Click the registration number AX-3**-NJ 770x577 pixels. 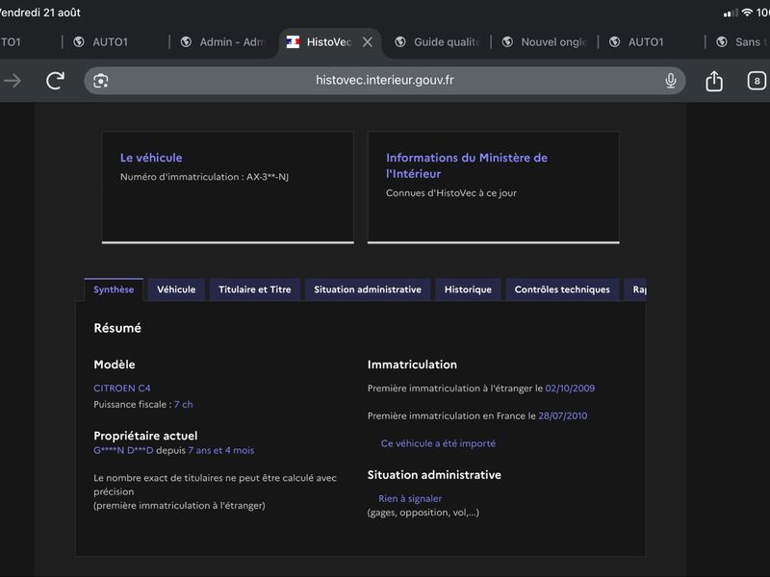point(268,177)
